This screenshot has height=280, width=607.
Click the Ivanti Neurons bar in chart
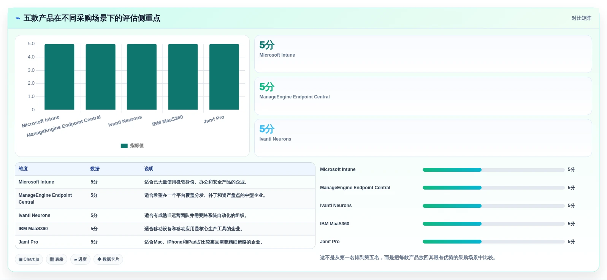tap(142, 77)
